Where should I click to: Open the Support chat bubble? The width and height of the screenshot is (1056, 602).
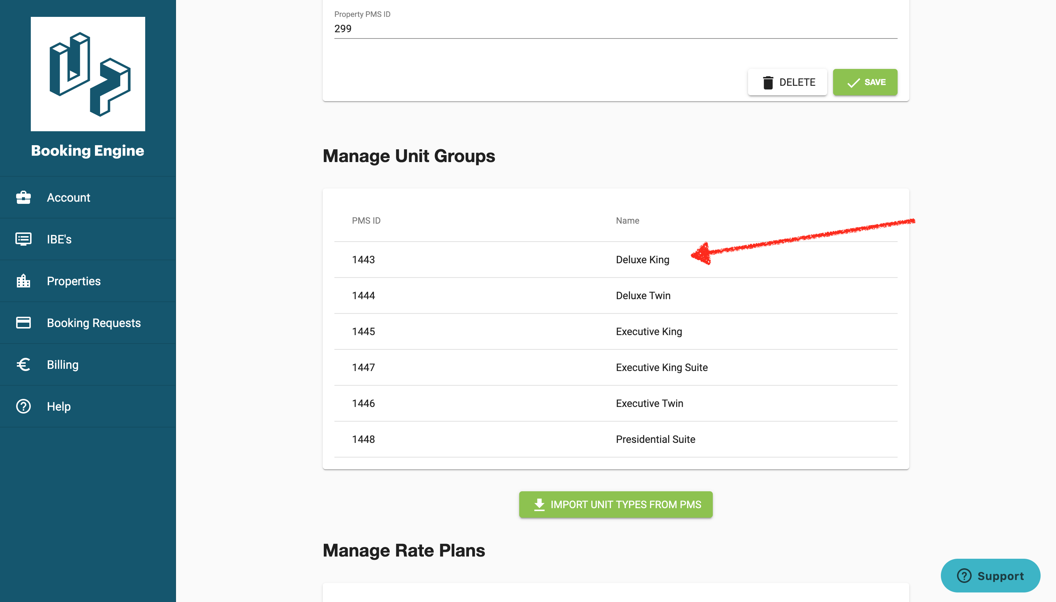(990, 575)
